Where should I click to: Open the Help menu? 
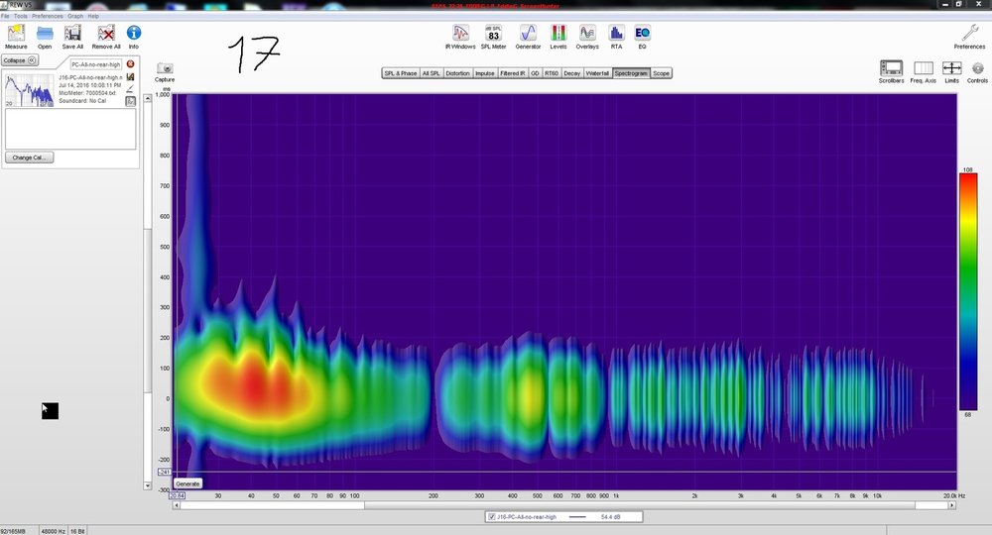click(93, 16)
